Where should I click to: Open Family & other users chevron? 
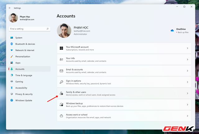click(x=187, y=93)
